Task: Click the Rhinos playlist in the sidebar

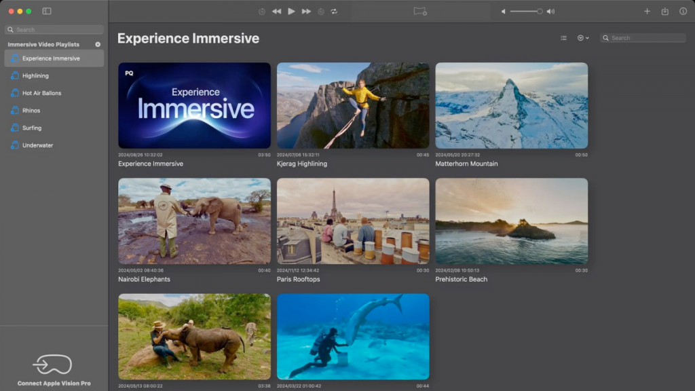Action: (x=30, y=110)
